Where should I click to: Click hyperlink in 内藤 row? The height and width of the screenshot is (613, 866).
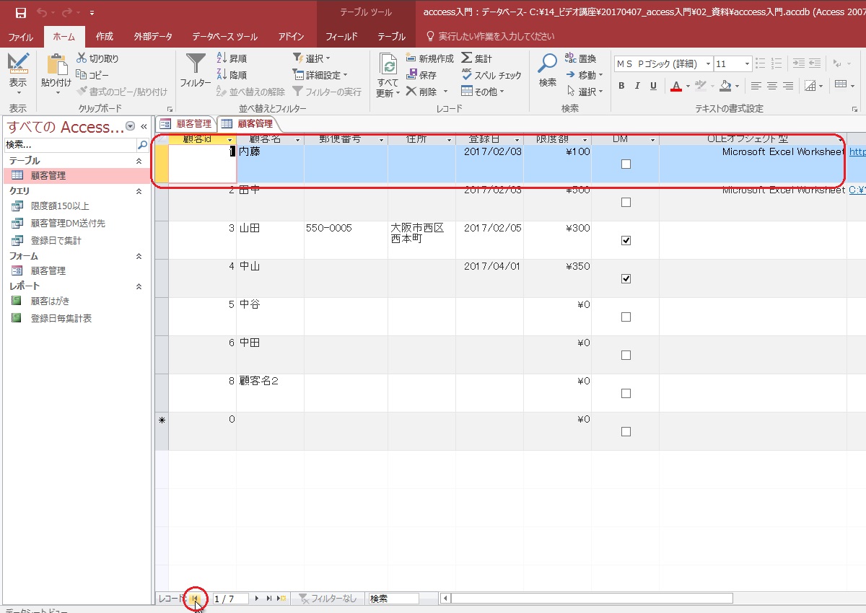pos(857,152)
